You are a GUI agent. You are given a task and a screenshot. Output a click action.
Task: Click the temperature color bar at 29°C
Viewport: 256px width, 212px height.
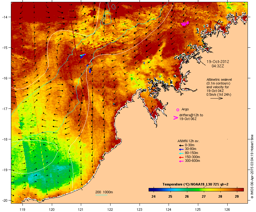[237, 190]
